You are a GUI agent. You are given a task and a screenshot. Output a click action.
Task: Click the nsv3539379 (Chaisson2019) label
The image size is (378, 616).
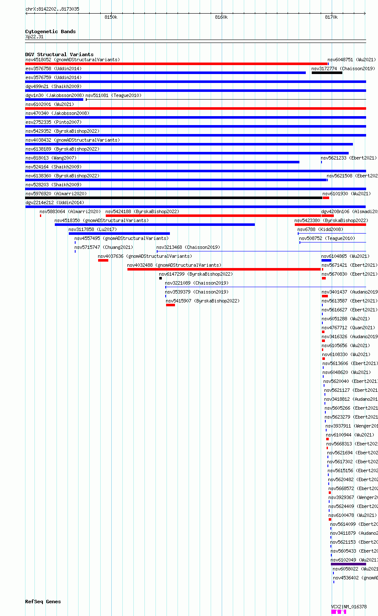197,292
